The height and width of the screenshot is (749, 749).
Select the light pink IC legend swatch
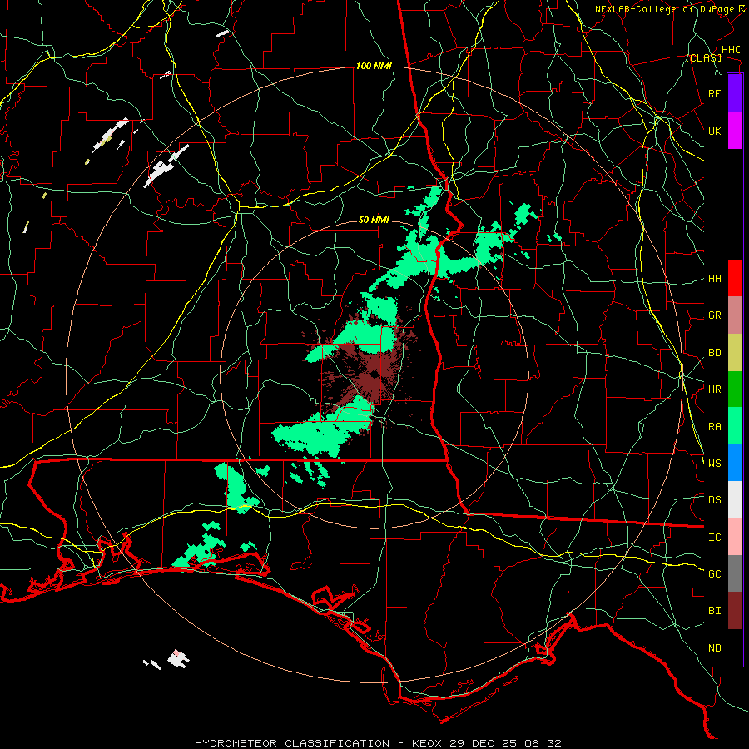(x=735, y=537)
